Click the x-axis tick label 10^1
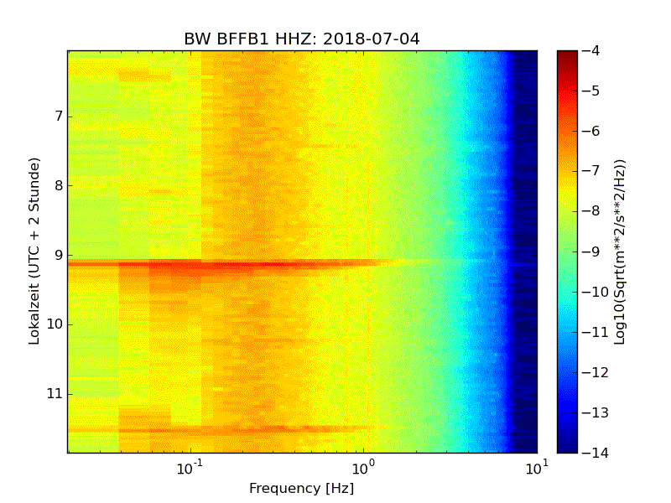The width and height of the screenshot is (671, 503). [x=537, y=468]
